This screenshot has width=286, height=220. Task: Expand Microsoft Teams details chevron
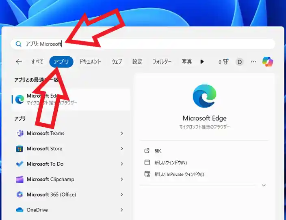pyautogui.click(x=121, y=133)
